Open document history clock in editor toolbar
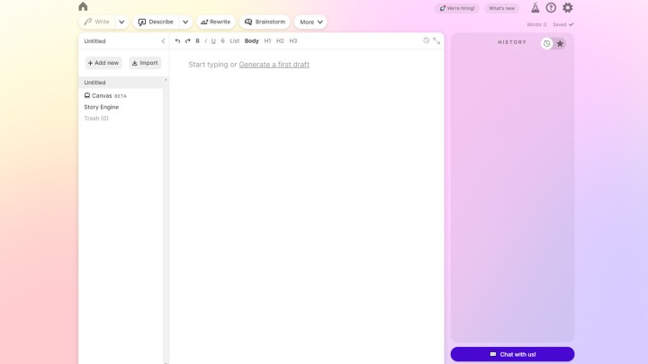 (x=427, y=40)
